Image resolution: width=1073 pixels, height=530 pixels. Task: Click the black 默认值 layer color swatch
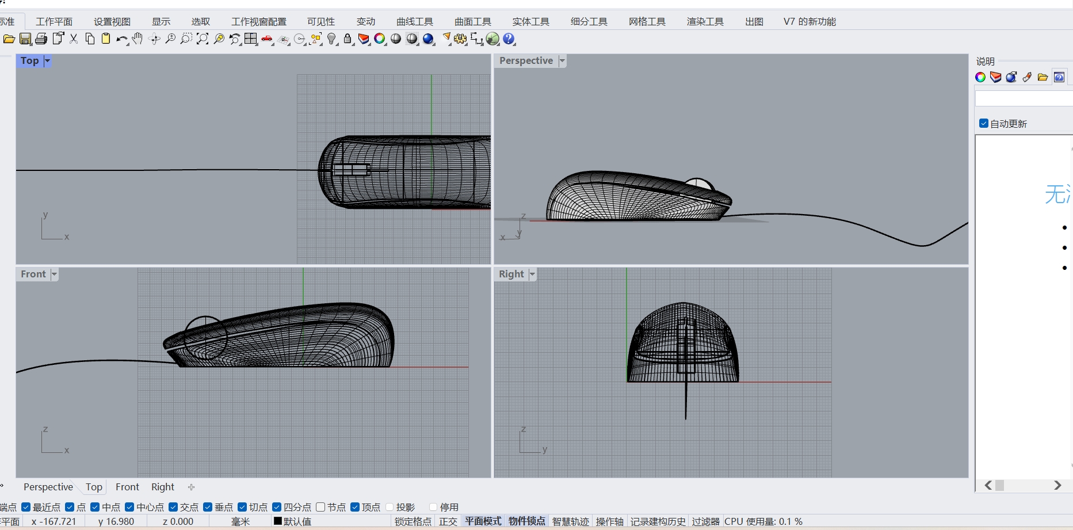point(277,521)
